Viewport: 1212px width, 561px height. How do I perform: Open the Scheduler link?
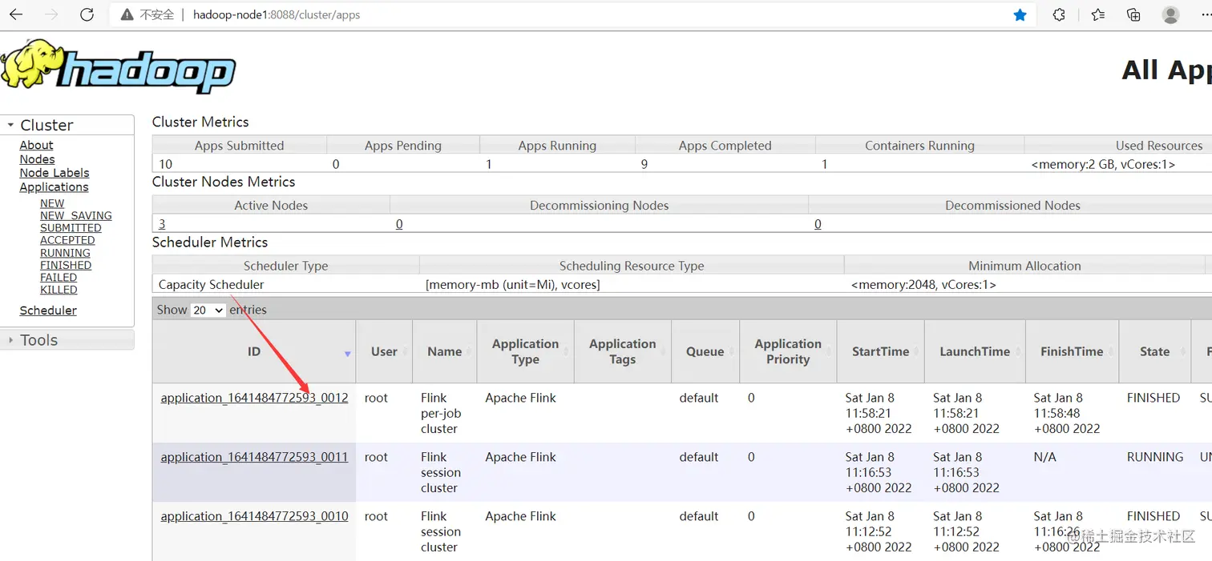(48, 311)
